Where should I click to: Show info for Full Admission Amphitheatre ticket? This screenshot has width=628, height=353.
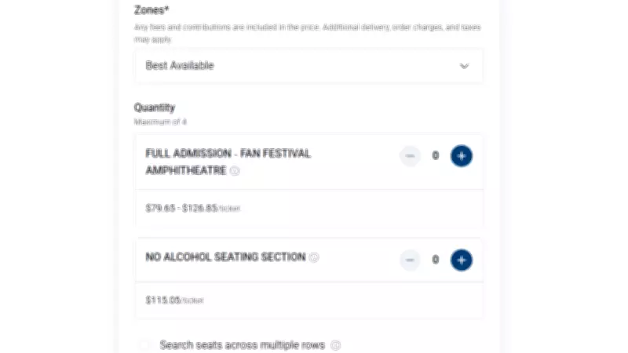[235, 170]
